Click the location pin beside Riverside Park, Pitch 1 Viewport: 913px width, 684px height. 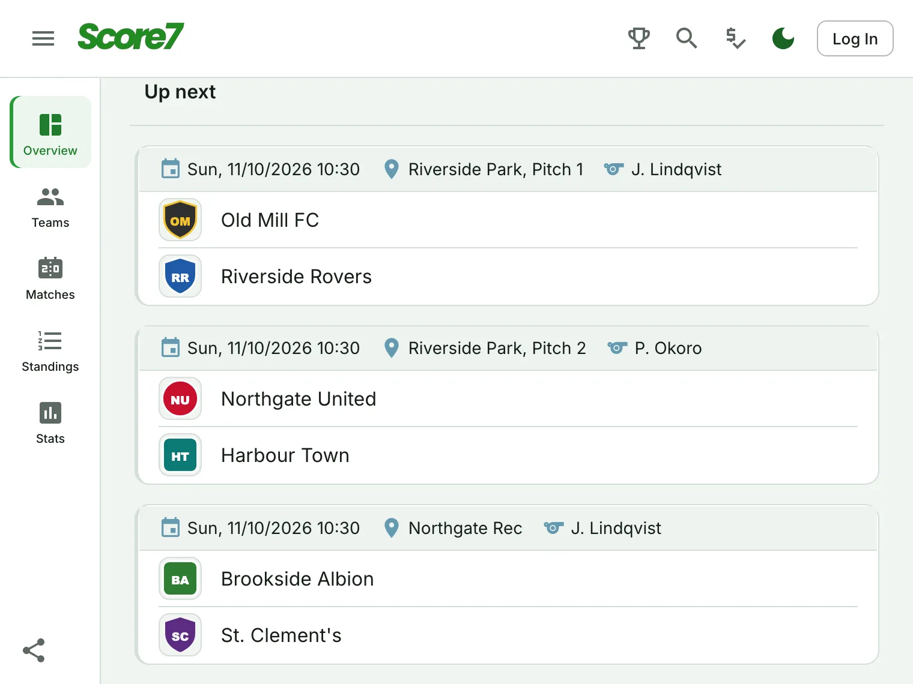click(391, 169)
